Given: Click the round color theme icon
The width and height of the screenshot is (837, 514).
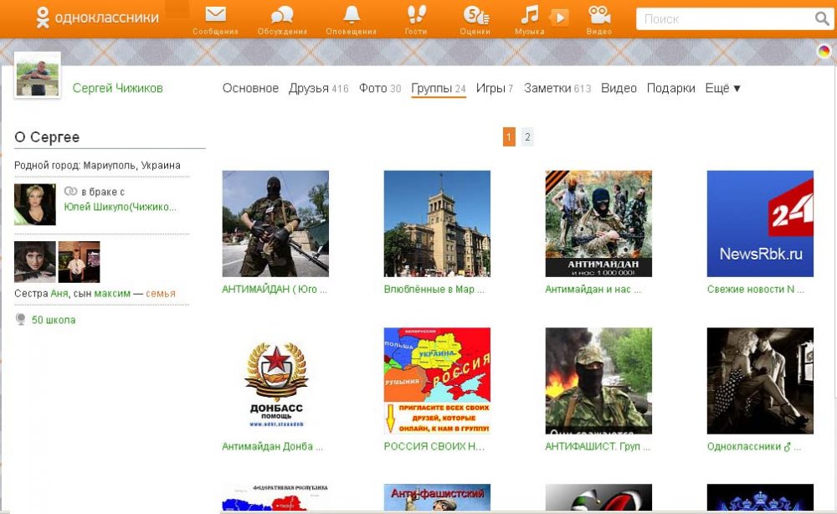Looking at the screenshot, I should tap(824, 51).
